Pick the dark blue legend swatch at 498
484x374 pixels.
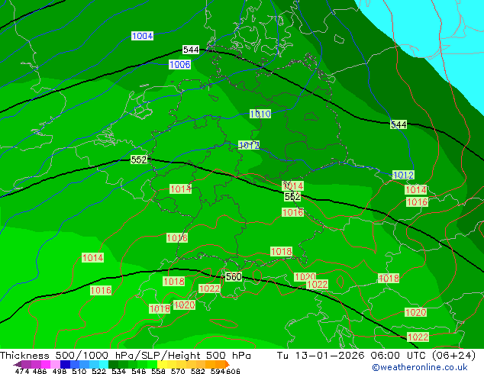[64, 364]
